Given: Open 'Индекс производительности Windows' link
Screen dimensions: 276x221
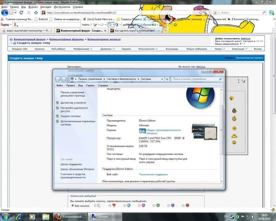Looking at the screenshot, I should 163,131.
